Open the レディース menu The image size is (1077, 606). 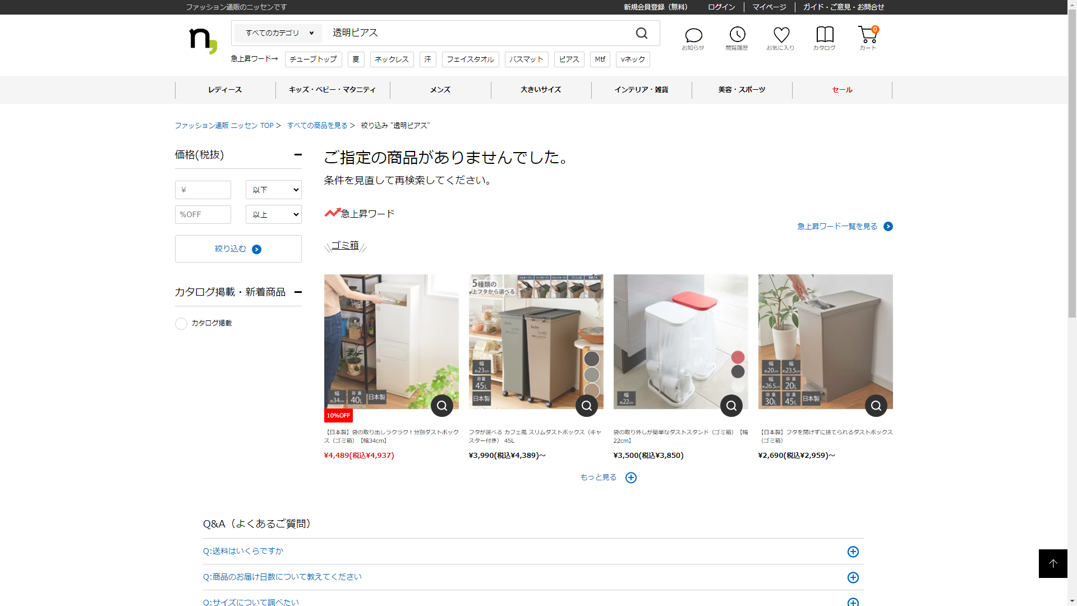pyautogui.click(x=225, y=90)
